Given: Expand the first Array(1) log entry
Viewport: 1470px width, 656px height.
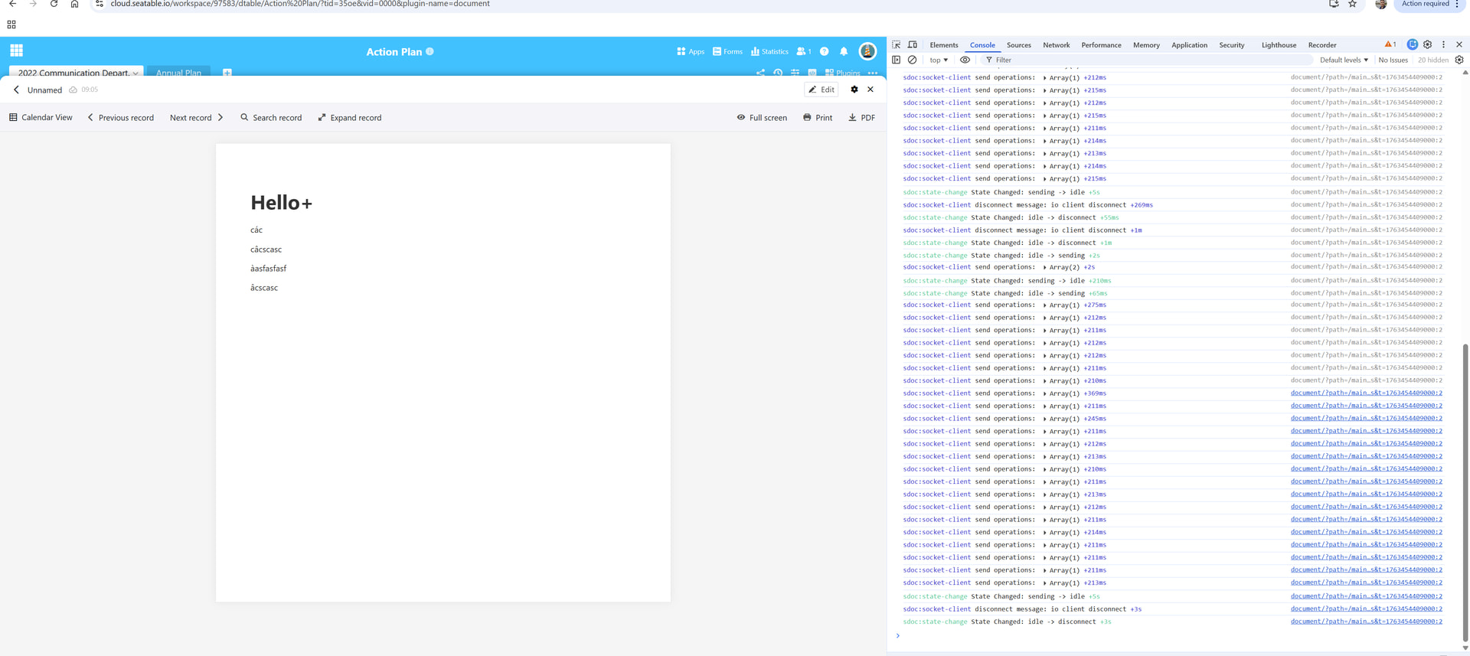Looking at the screenshot, I should click(1044, 78).
